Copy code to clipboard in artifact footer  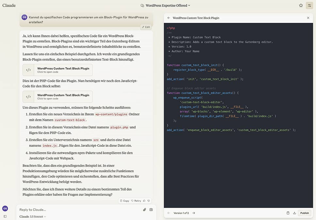pyautogui.click(x=288, y=213)
